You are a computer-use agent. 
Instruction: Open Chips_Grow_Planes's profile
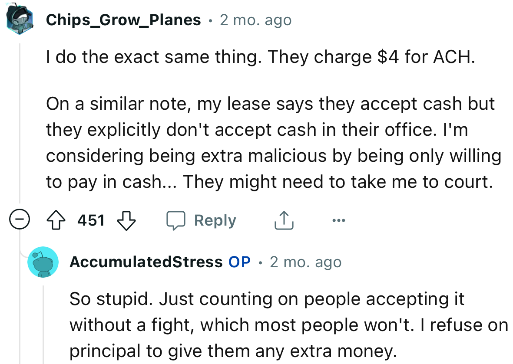tap(123, 19)
